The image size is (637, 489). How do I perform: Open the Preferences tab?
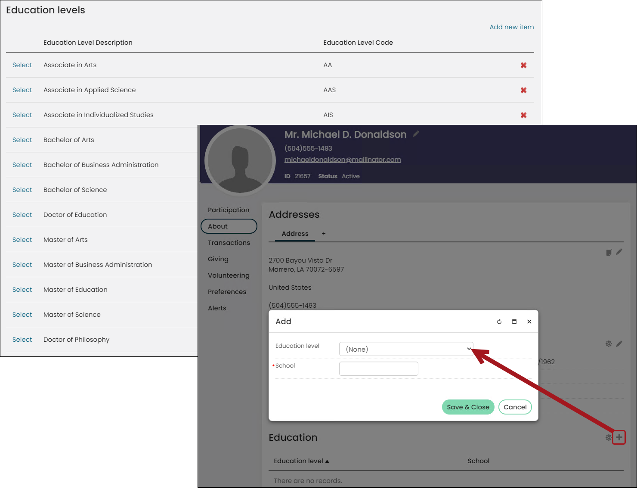tap(227, 292)
